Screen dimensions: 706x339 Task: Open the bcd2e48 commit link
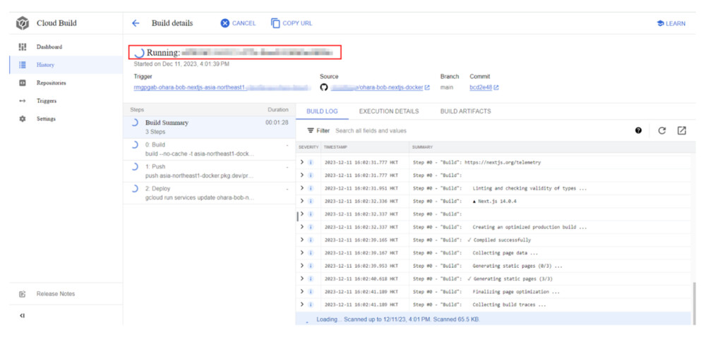point(480,87)
